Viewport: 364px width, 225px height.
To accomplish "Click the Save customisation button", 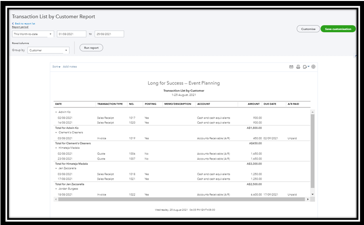I will pyautogui.click(x=338, y=29).
